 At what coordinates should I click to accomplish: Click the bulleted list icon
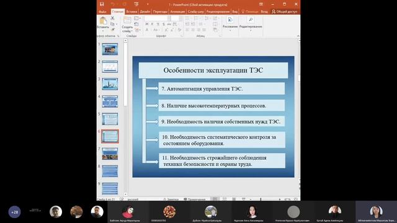tap(187, 18)
